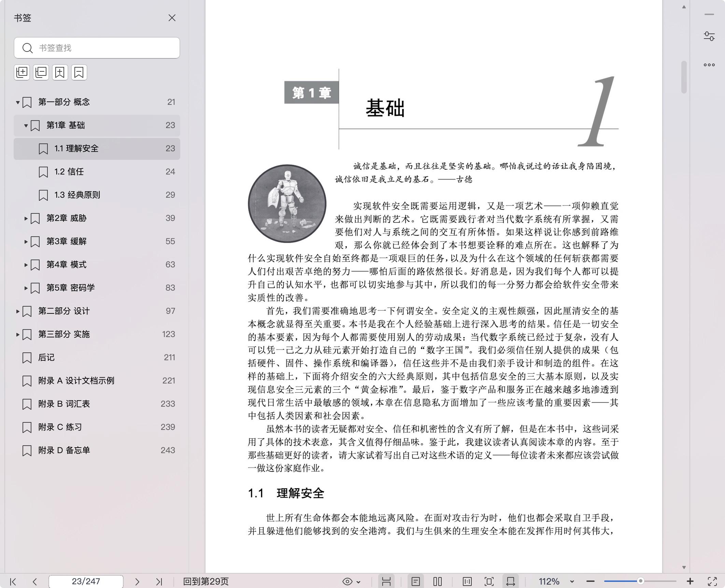The image size is (725, 588).
Task: Click the add bookmark icon
Action: (60, 72)
